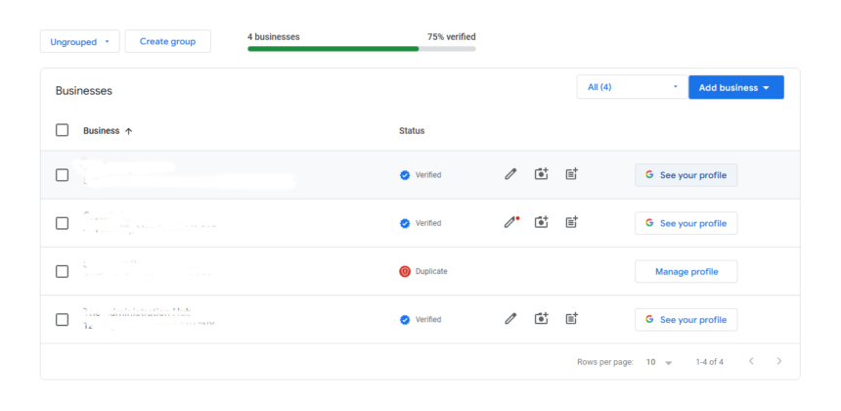This screenshot has width=841, height=411.
Task: Click add photo icon in second business row
Action: pos(541,223)
